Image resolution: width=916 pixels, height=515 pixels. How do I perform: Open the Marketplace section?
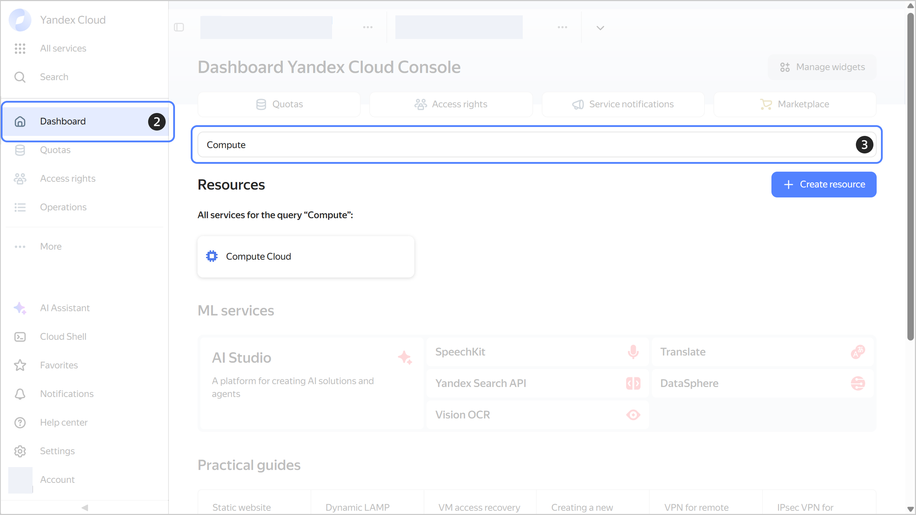795,104
